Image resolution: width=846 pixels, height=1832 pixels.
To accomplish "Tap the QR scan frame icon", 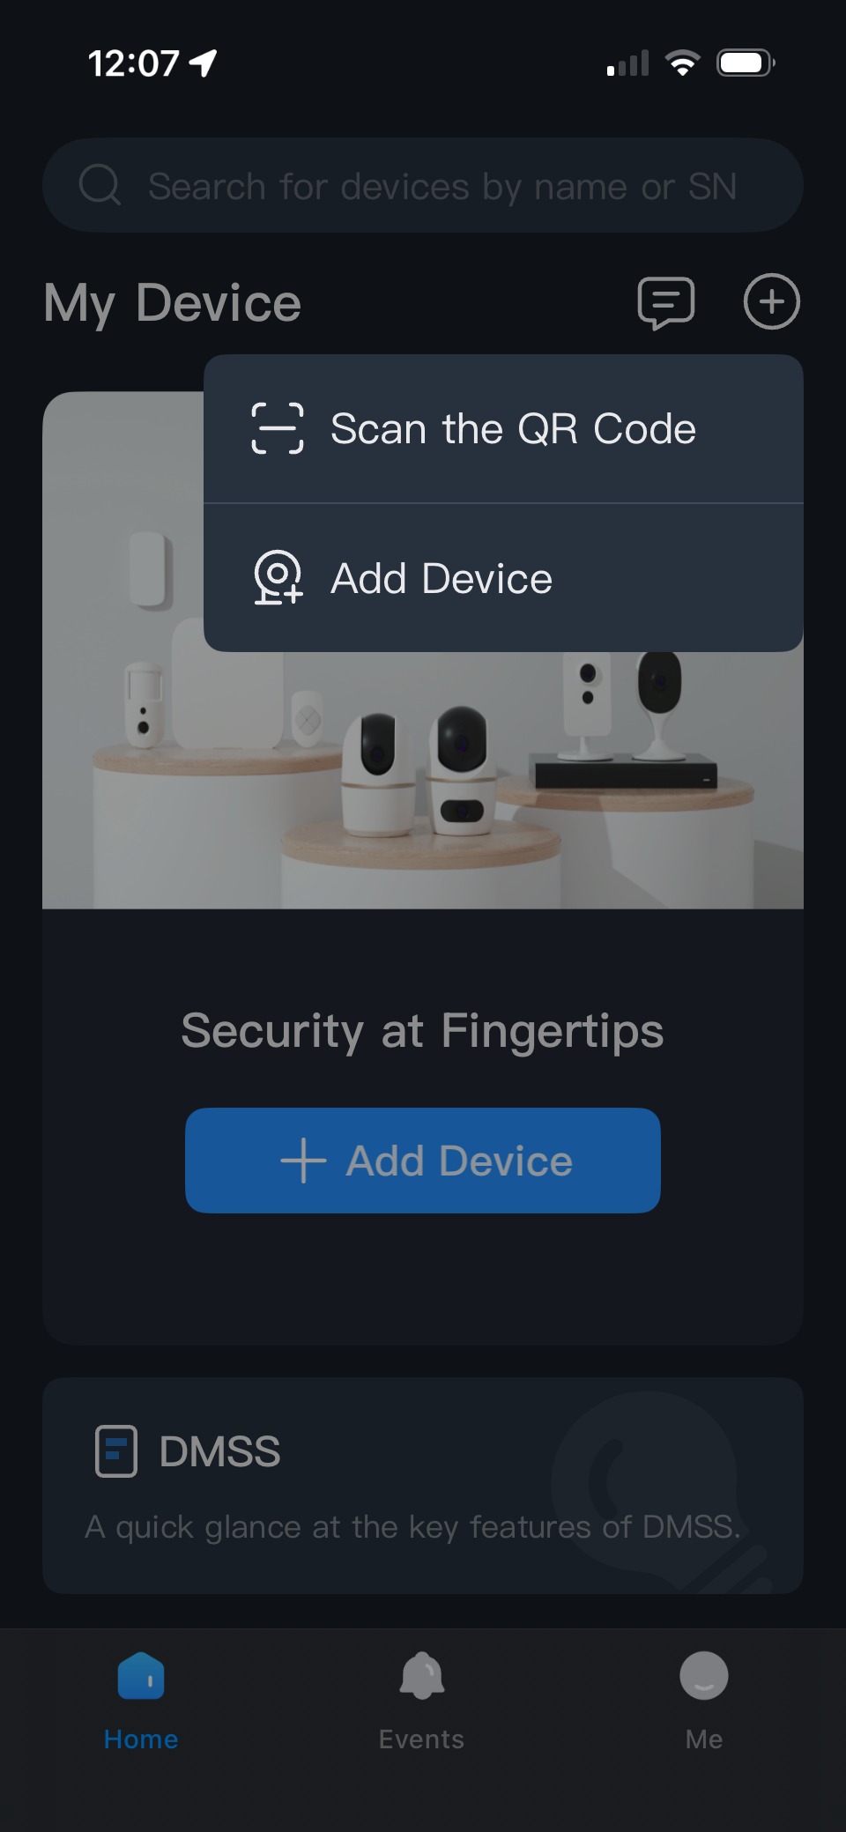I will (x=278, y=428).
